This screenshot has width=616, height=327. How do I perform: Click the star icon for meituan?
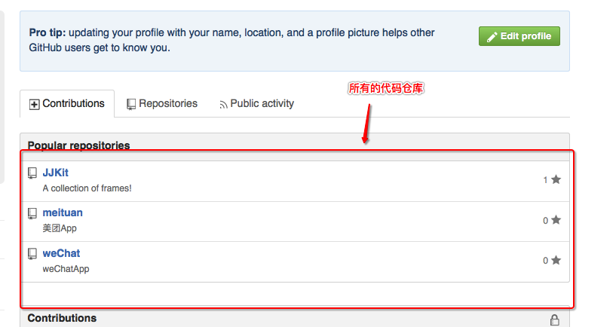(x=556, y=220)
